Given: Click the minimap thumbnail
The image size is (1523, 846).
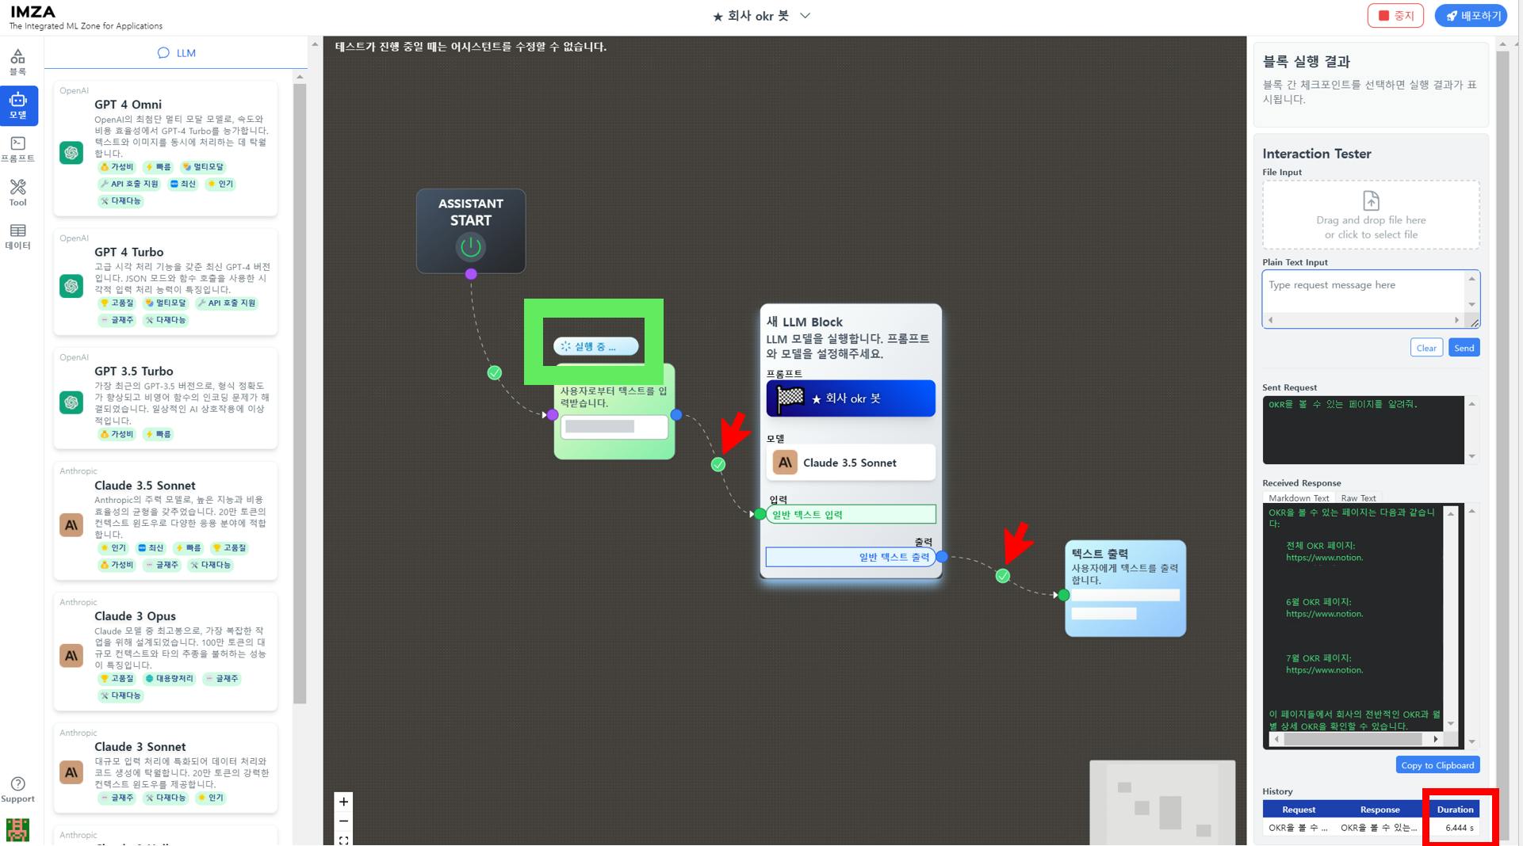Looking at the screenshot, I should click(1162, 802).
